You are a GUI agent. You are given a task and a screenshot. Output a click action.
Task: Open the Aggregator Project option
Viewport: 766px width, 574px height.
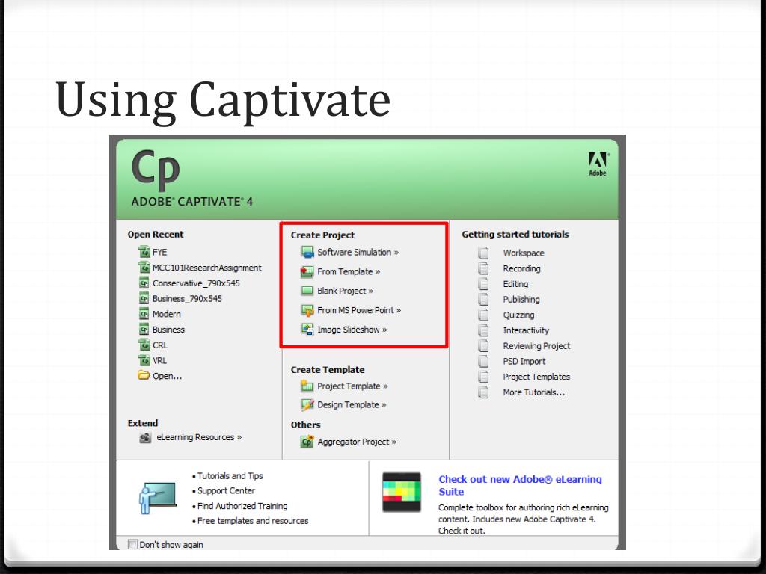pos(357,442)
